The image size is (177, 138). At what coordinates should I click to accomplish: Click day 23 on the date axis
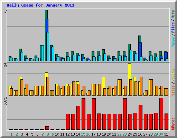coord(124,134)
